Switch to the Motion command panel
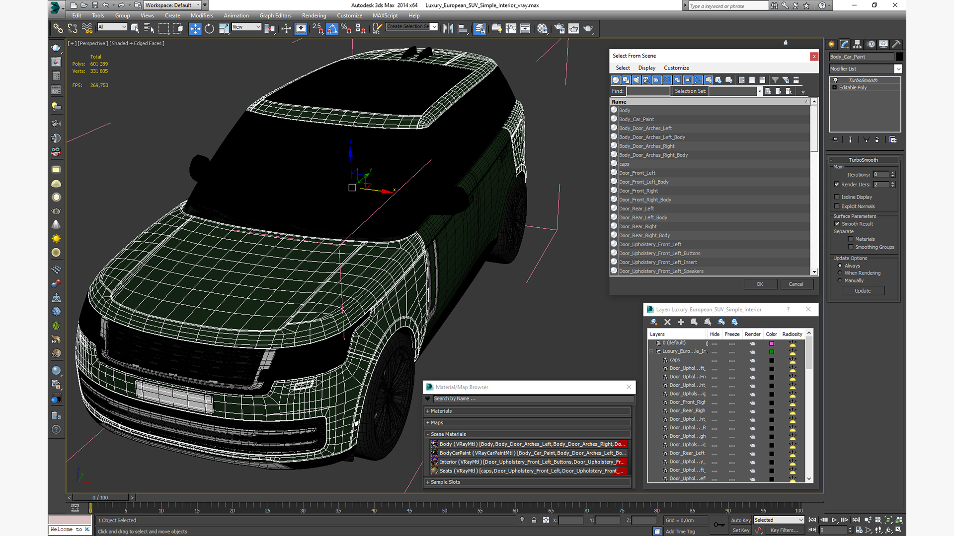The width and height of the screenshot is (954, 536). (x=871, y=44)
